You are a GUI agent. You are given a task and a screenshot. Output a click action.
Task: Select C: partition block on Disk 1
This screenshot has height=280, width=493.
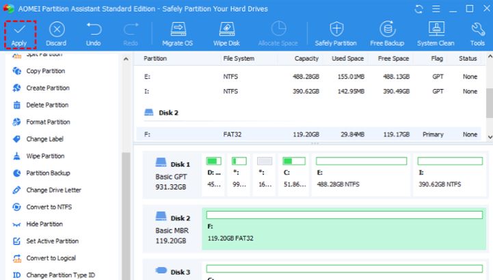tap(294, 175)
